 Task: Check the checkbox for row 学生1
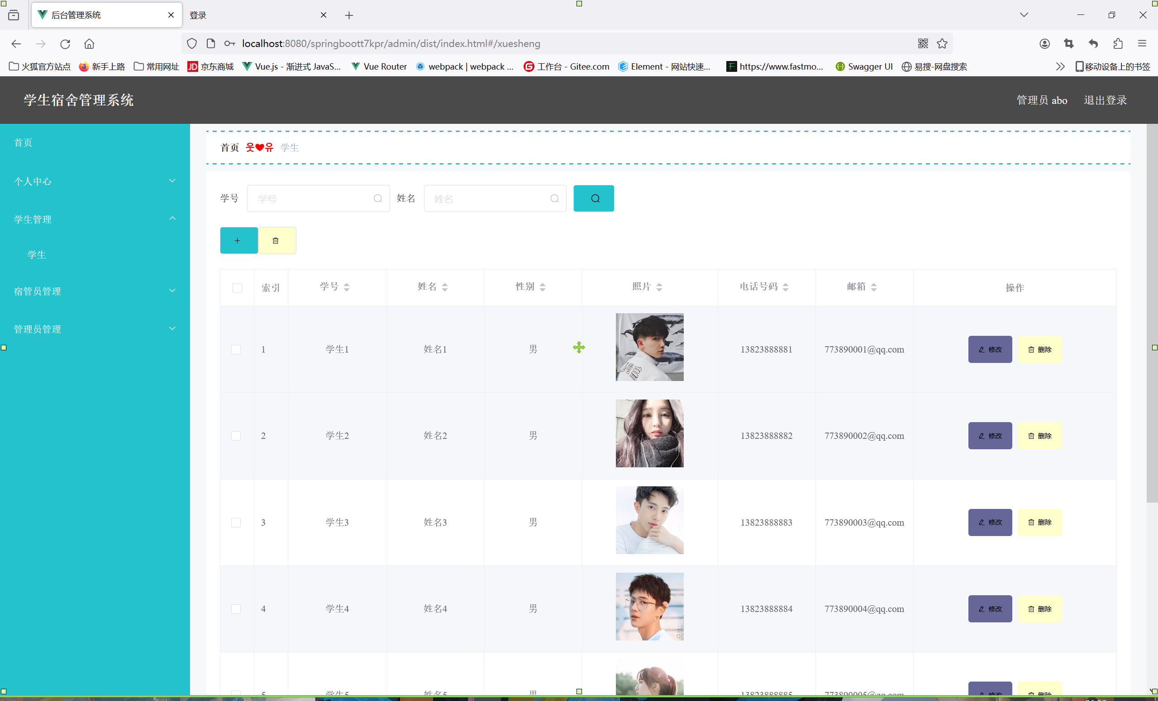tap(236, 349)
